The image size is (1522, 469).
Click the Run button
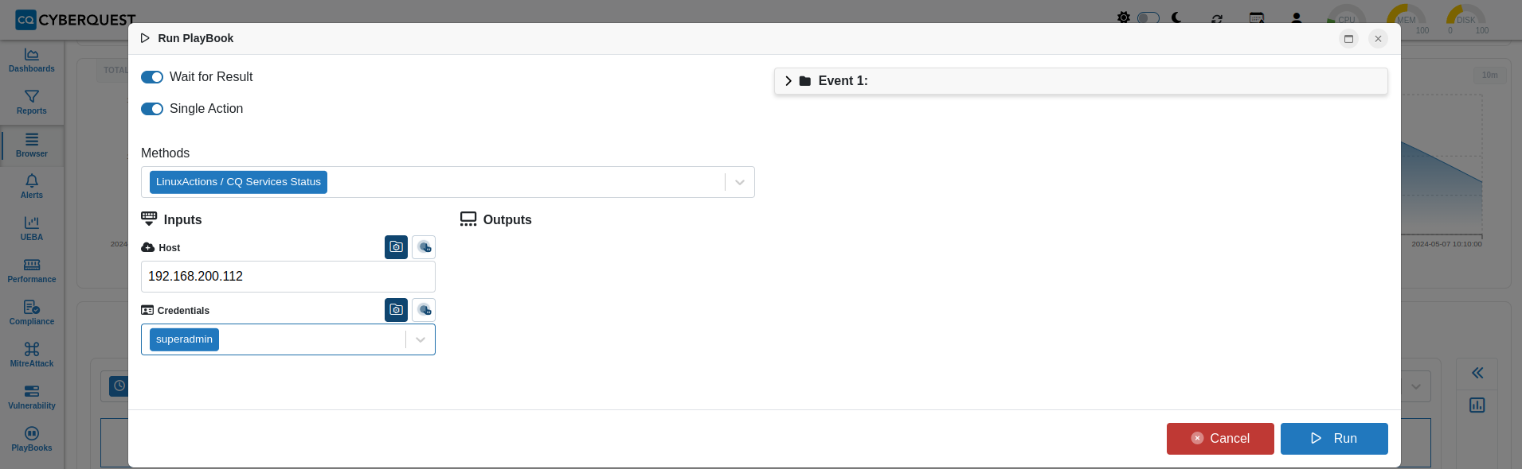pos(1334,439)
